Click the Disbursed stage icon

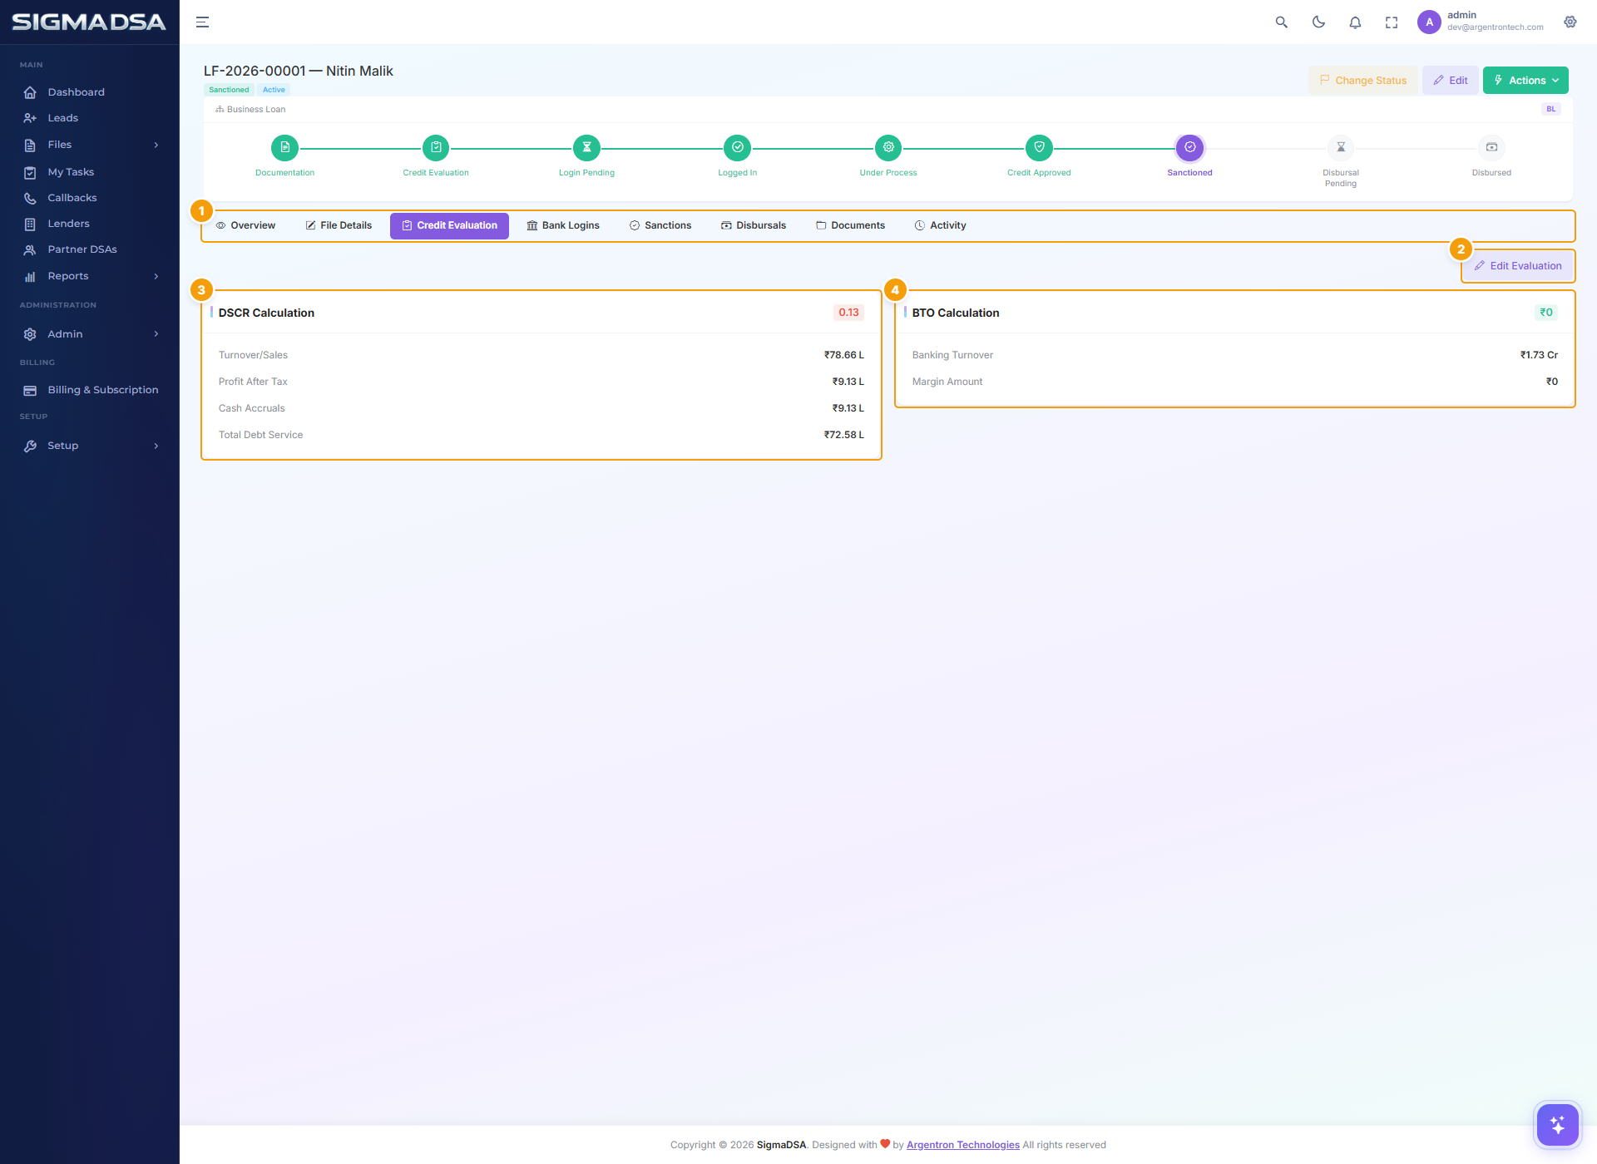pos(1491,147)
